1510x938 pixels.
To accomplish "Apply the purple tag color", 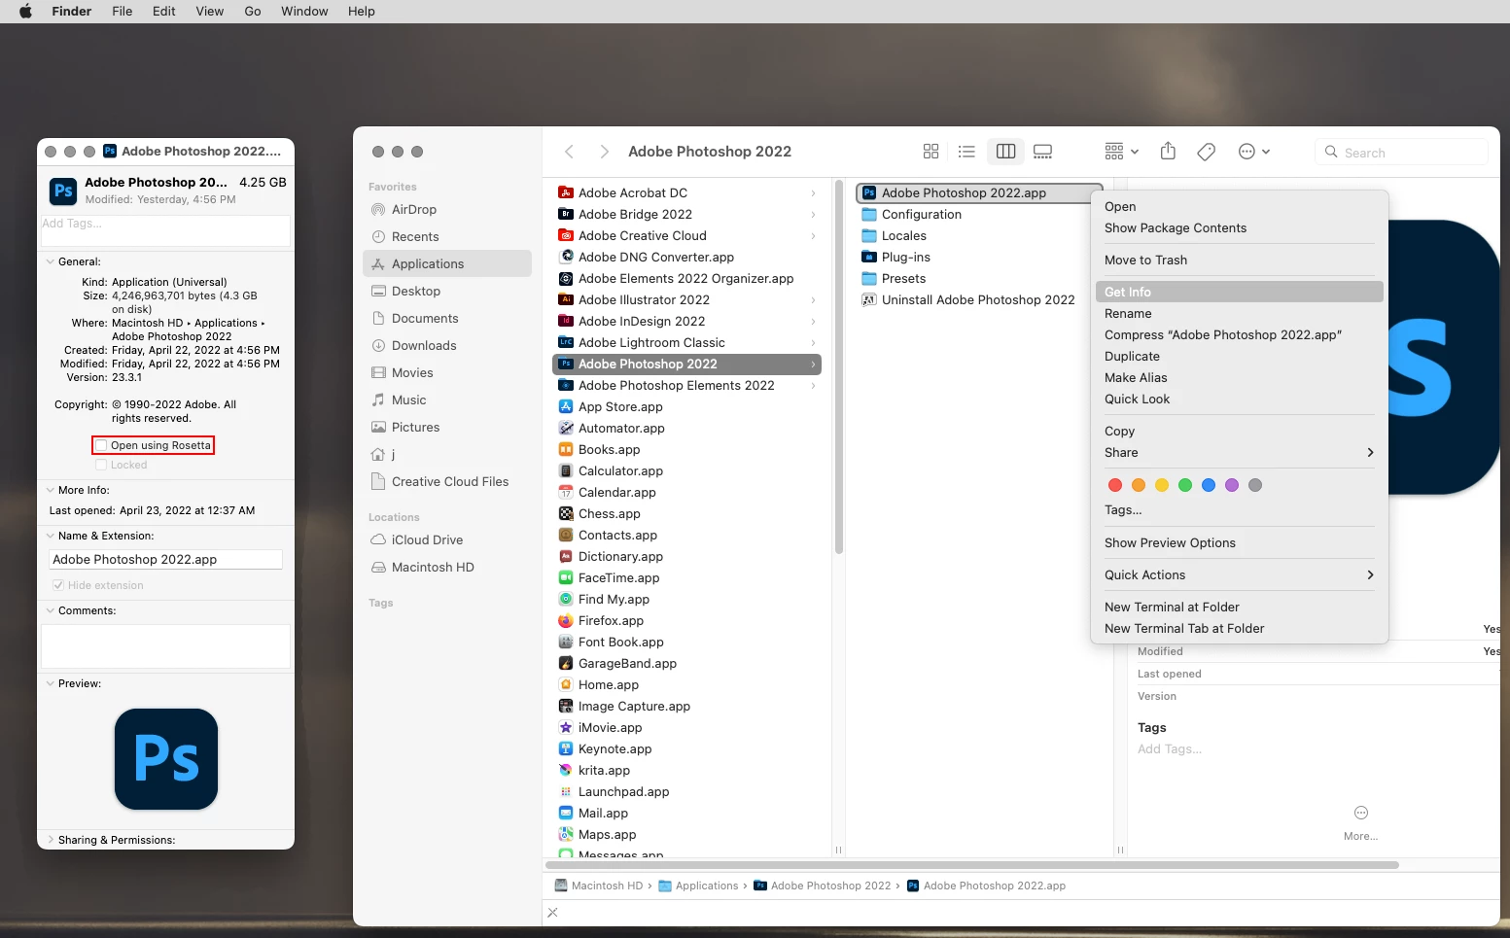I will coord(1232,485).
